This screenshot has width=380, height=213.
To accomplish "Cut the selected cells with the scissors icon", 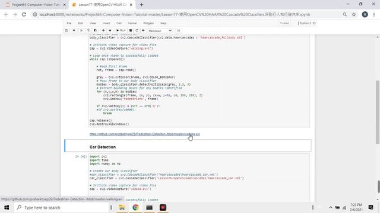I will [81, 30].
